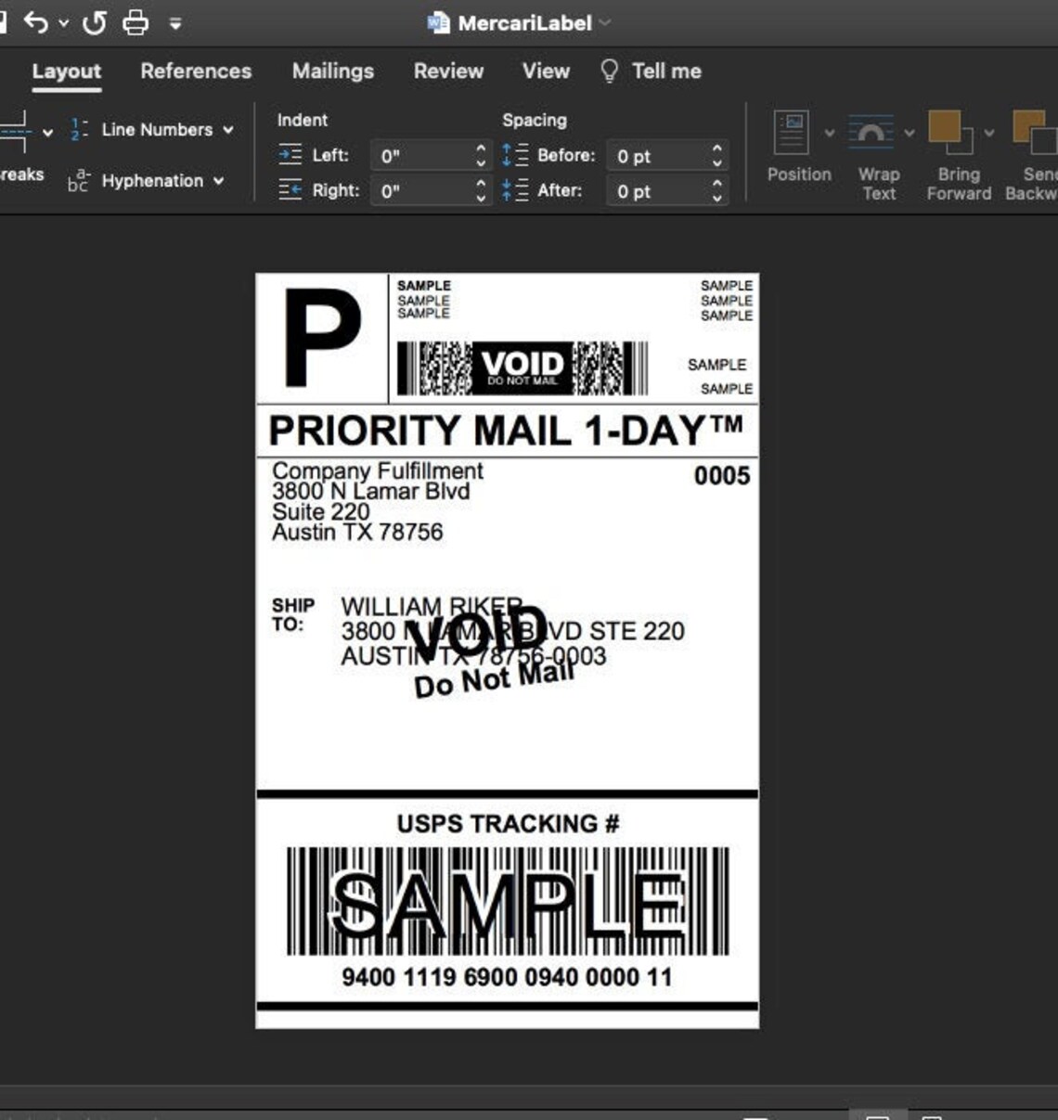Click the Tell me lightbulb icon
Viewport: 1058px width, 1120px height.
coord(608,71)
